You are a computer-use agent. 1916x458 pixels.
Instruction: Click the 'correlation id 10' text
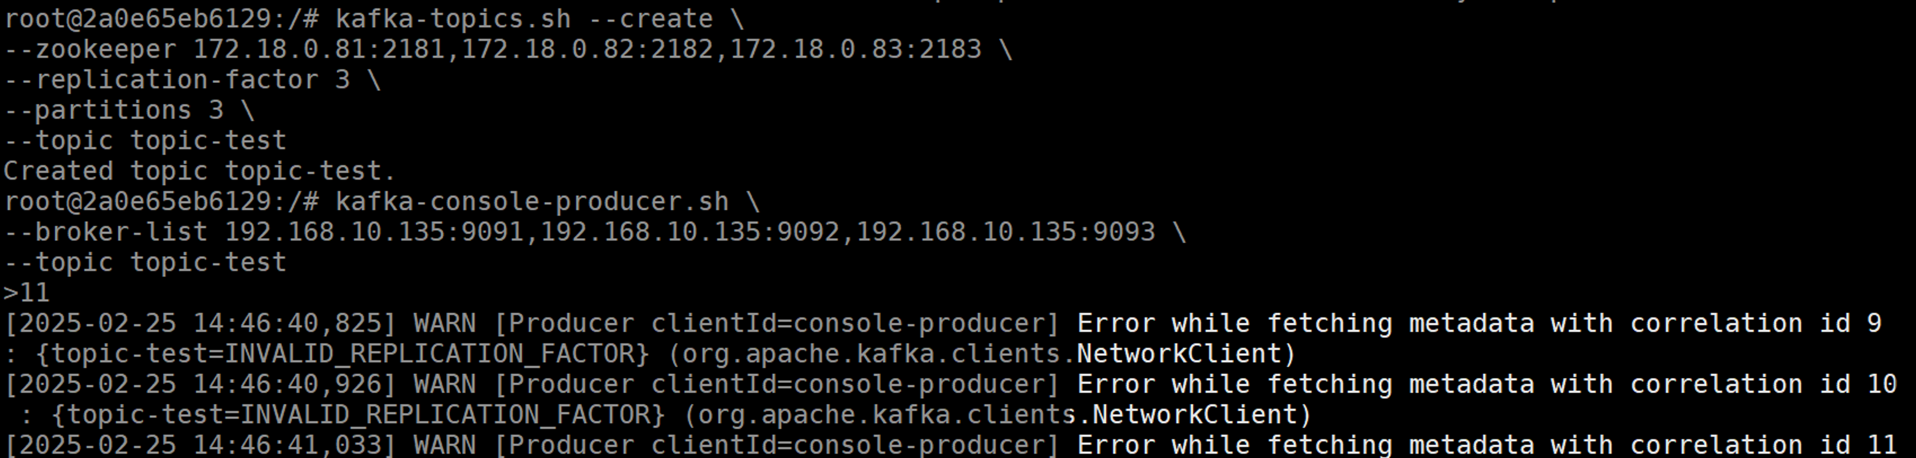tap(1763, 385)
